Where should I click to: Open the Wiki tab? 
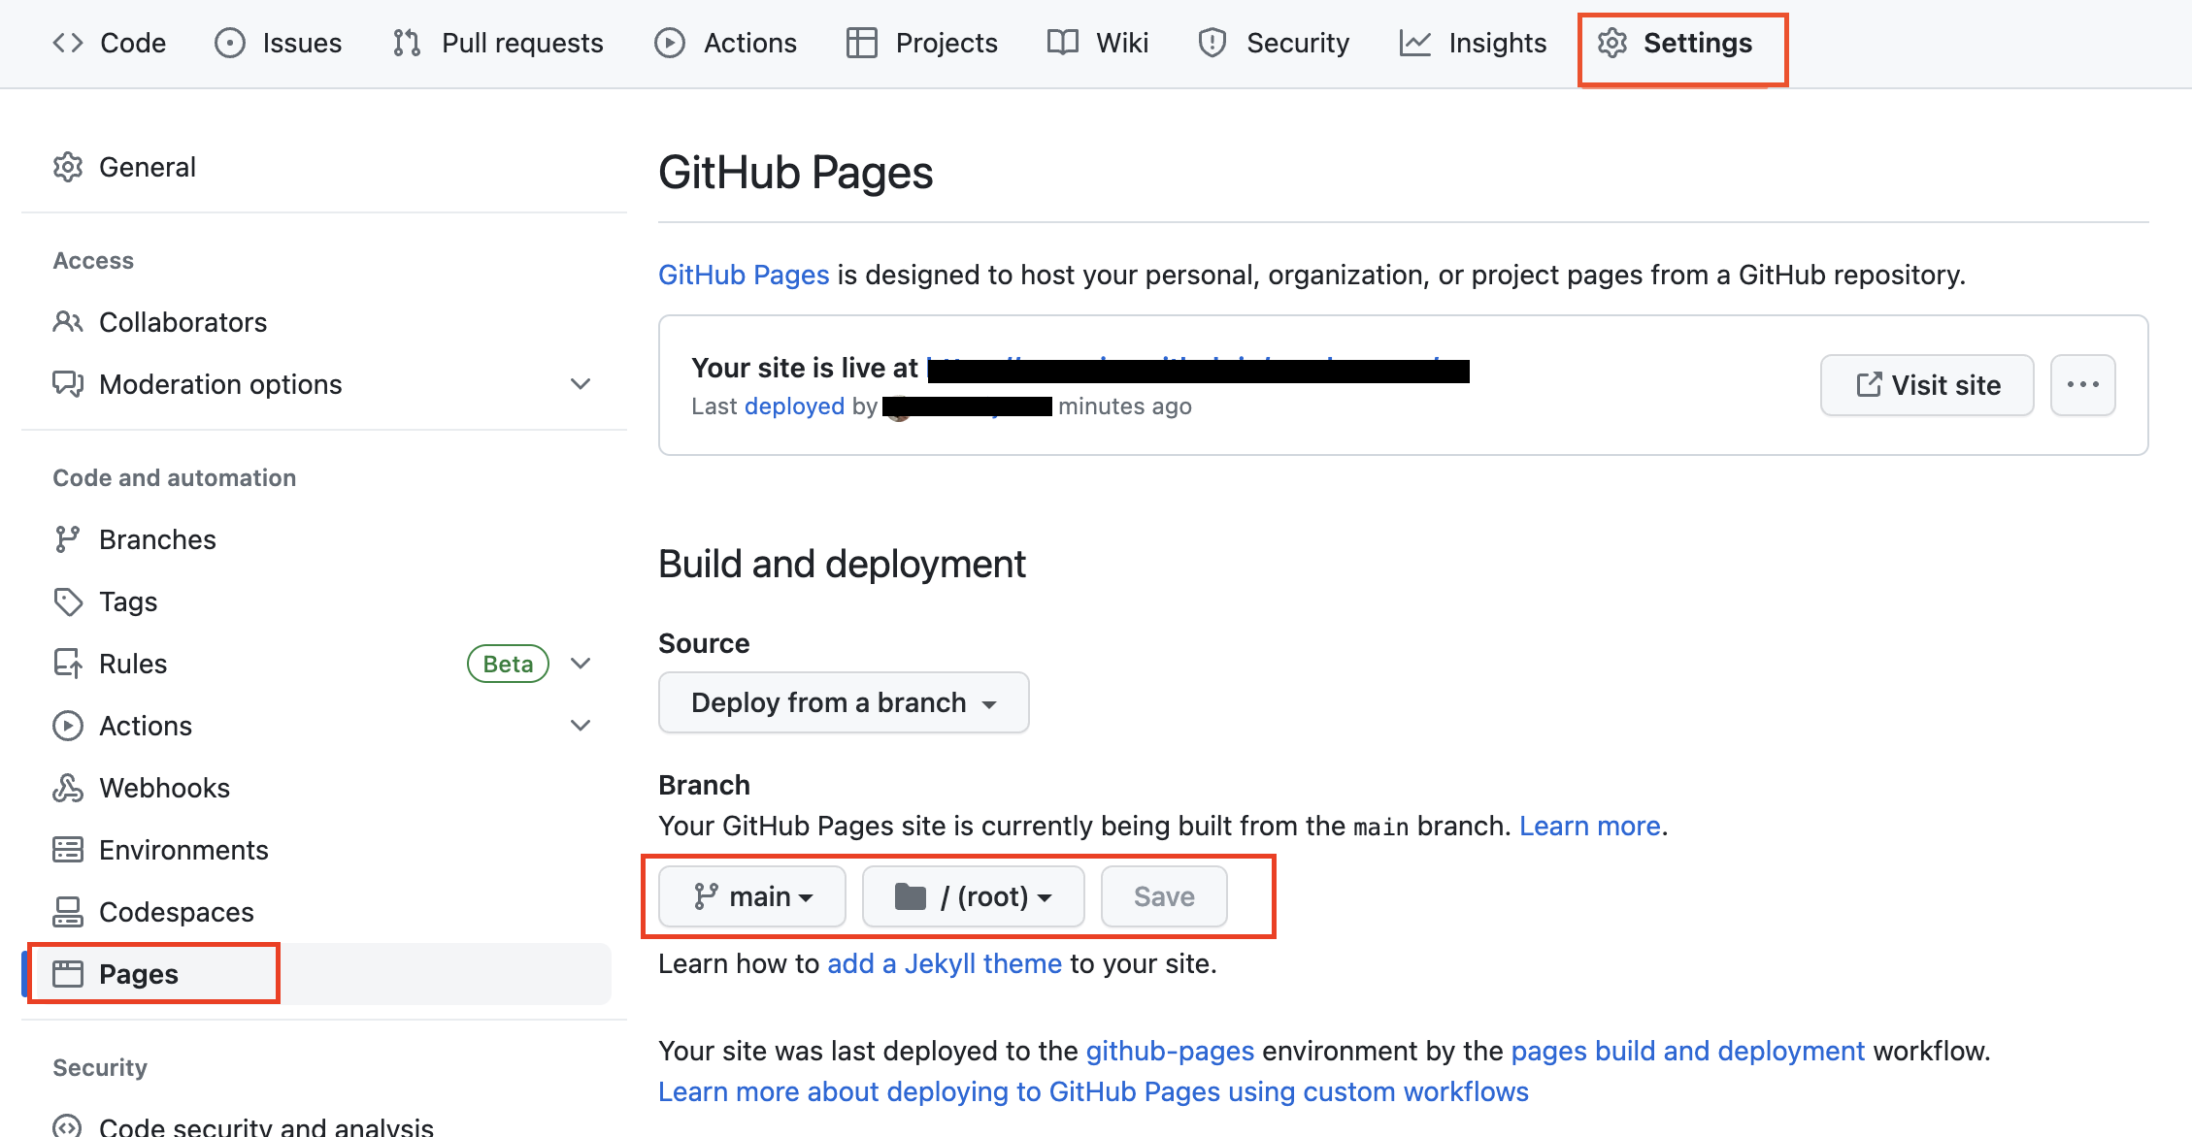click(1098, 43)
